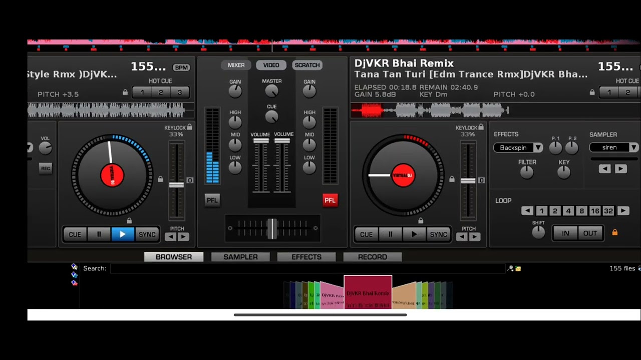641x360 pixels.
Task: Select 32-beat loop length
Action: pos(608,211)
